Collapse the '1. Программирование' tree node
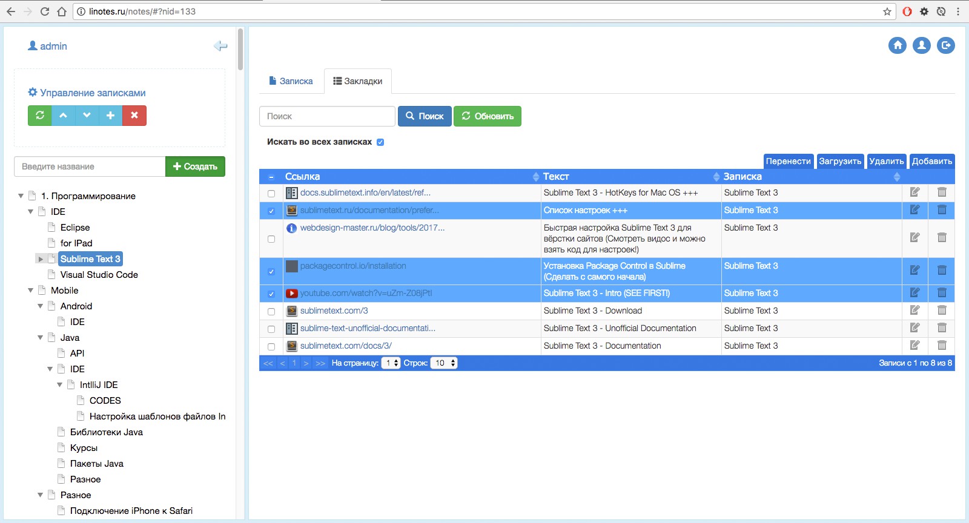This screenshot has width=969, height=523. tap(21, 196)
